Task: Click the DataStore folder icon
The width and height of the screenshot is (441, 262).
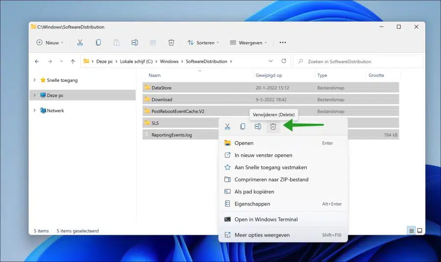Action: [147, 88]
